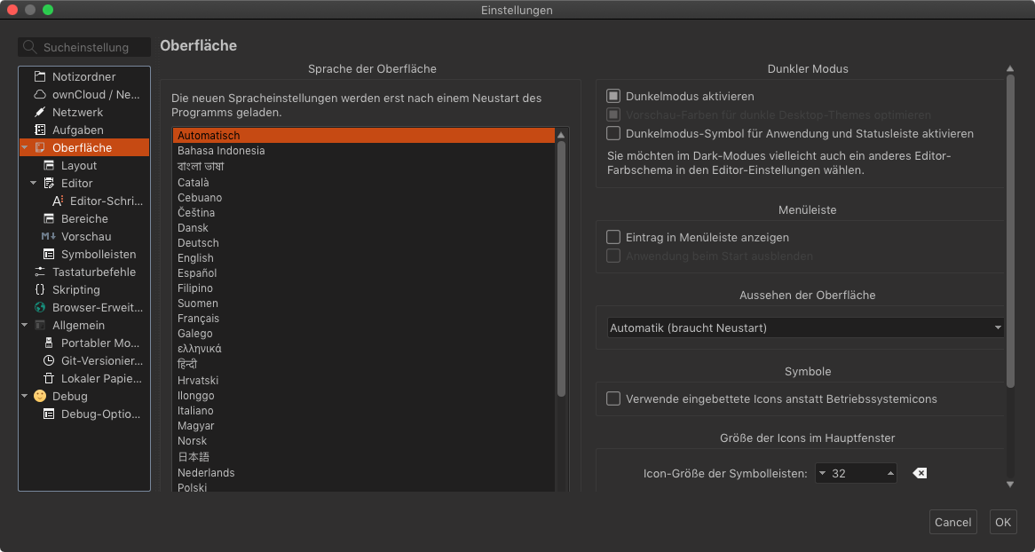Select Automatisch language entry
The width and height of the screenshot is (1035, 552).
pyautogui.click(x=364, y=136)
